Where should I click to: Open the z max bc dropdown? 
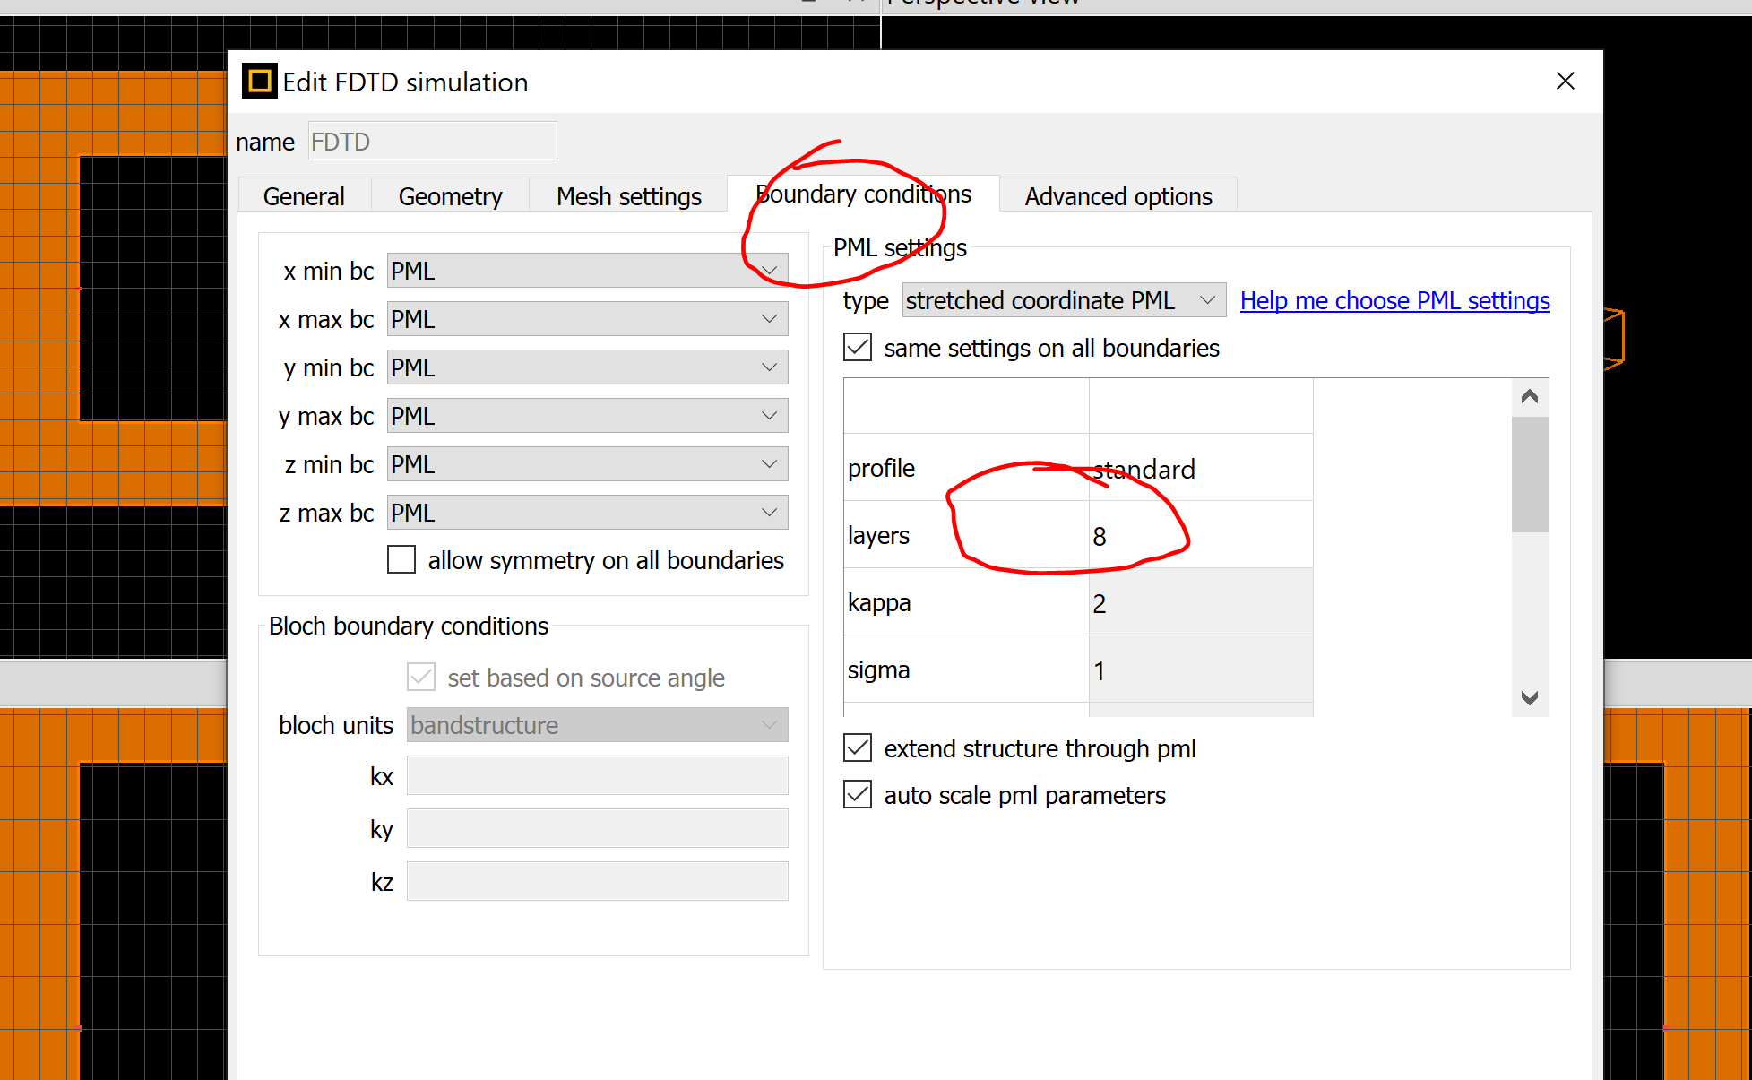[587, 513]
